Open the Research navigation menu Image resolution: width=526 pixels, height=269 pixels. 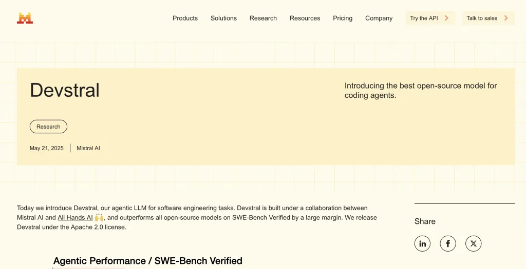[x=264, y=18]
